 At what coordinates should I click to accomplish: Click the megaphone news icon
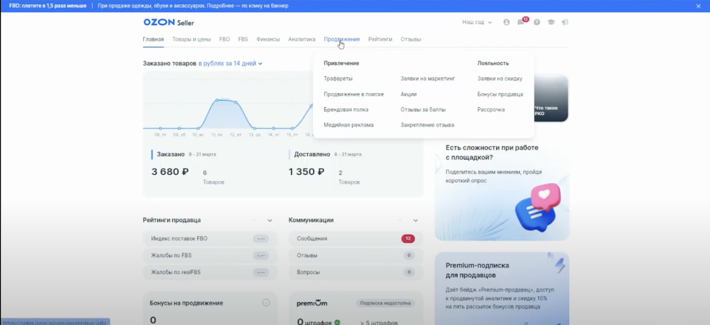tap(565, 22)
